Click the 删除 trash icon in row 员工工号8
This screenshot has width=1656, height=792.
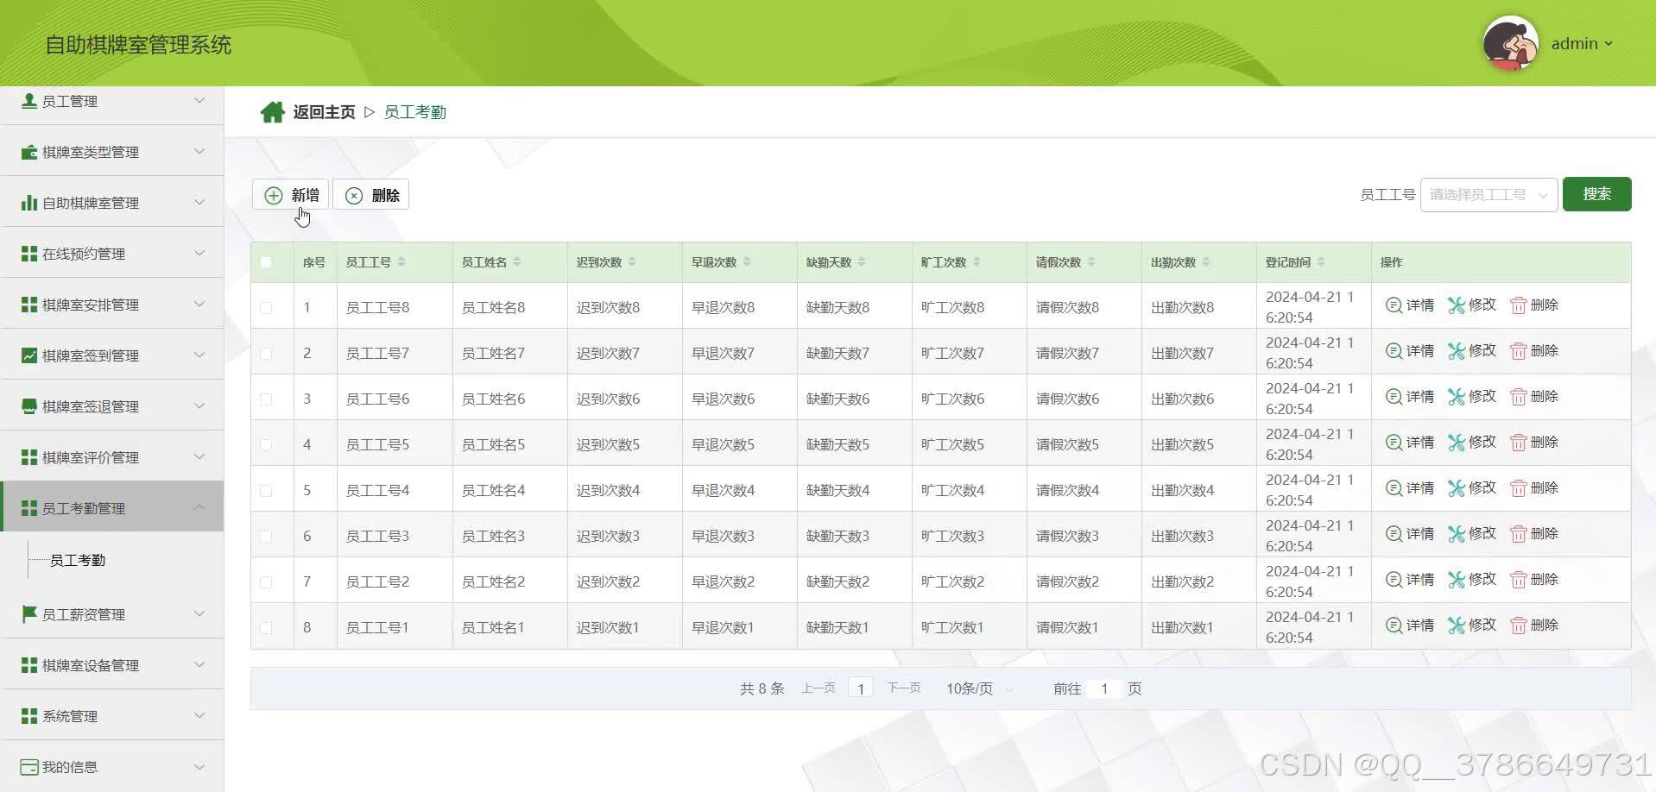tap(1518, 305)
